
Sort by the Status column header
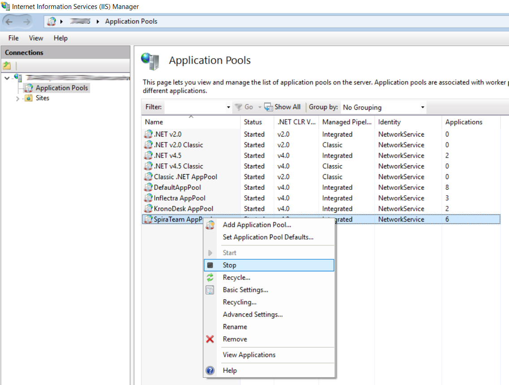pyautogui.click(x=253, y=122)
